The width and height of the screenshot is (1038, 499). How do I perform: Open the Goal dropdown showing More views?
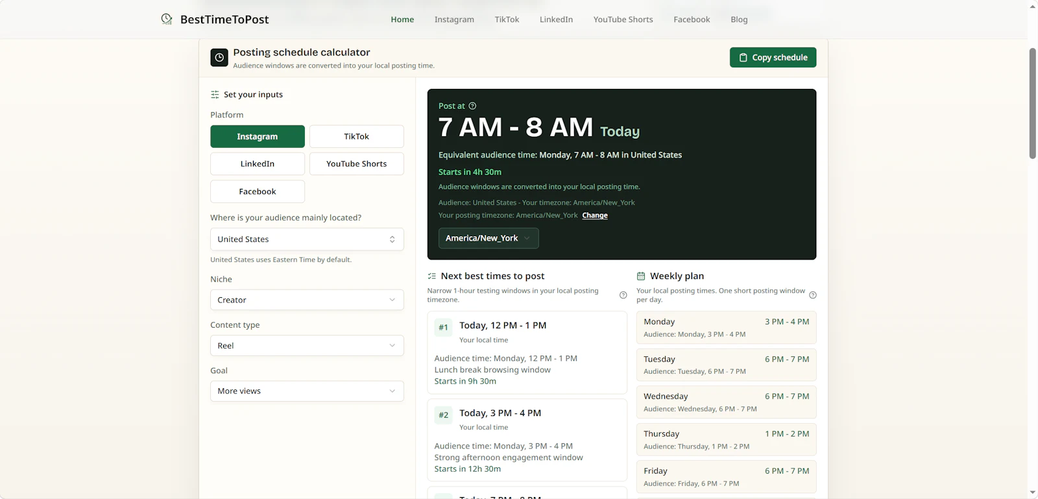coord(307,391)
